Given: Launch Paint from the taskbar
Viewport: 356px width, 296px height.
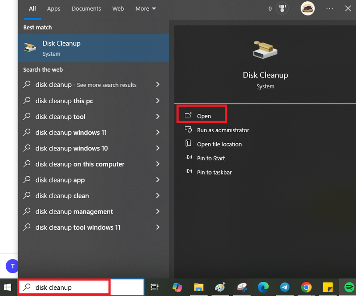Looking at the screenshot, I should (220, 287).
